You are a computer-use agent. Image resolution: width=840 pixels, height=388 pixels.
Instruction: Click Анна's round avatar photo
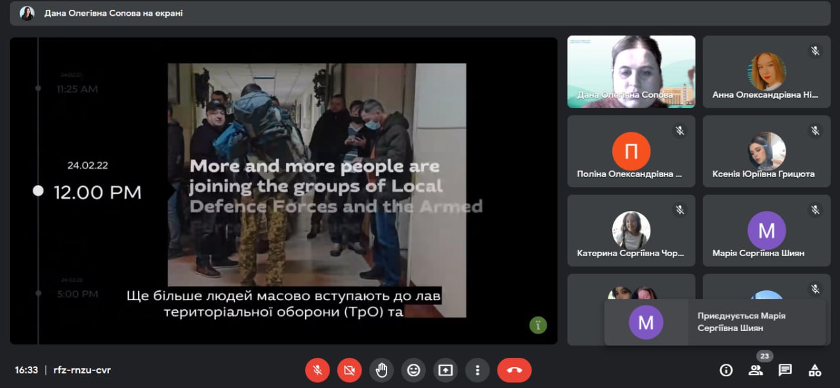(766, 71)
